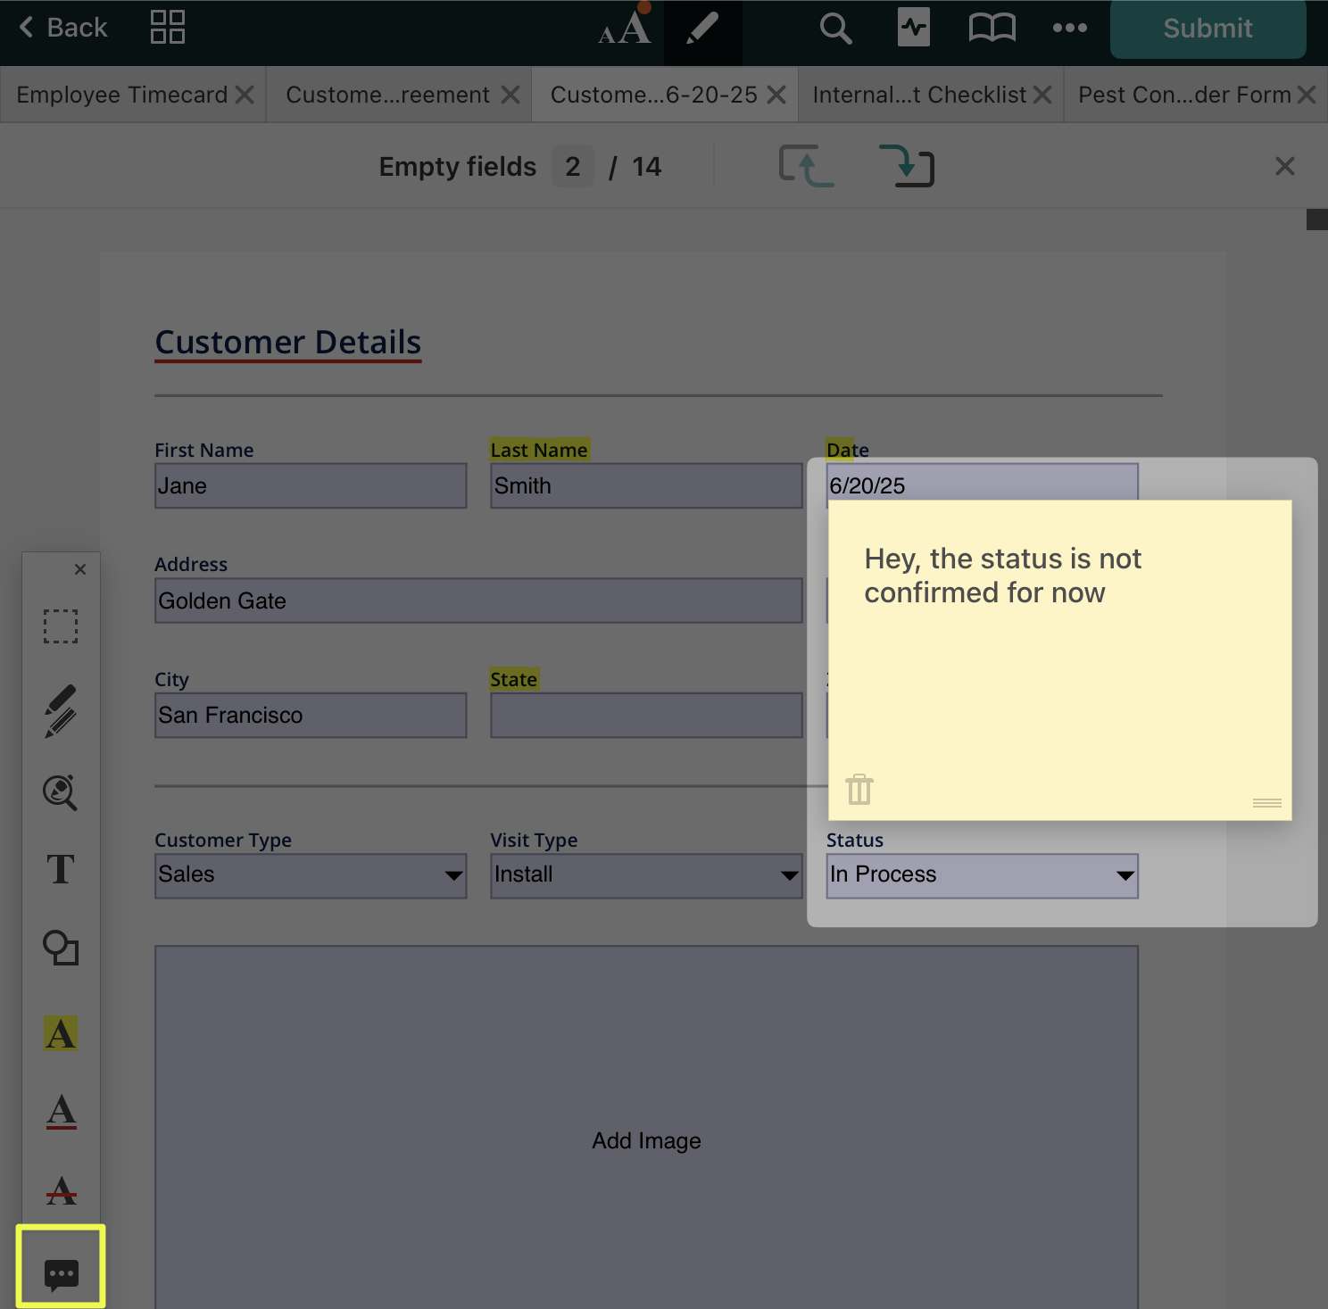This screenshot has width=1328, height=1309.
Task: Activate the text highlight tool
Action: [x=61, y=1033]
